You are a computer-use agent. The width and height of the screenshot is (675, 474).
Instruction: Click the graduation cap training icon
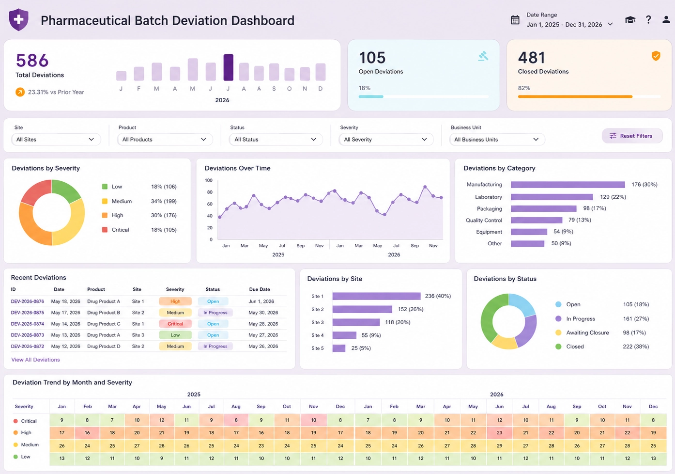point(630,20)
